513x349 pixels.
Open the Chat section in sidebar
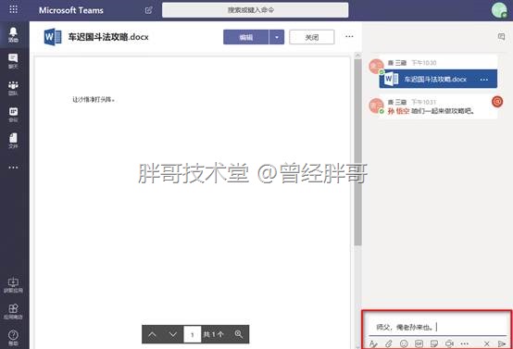[x=13, y=61]
